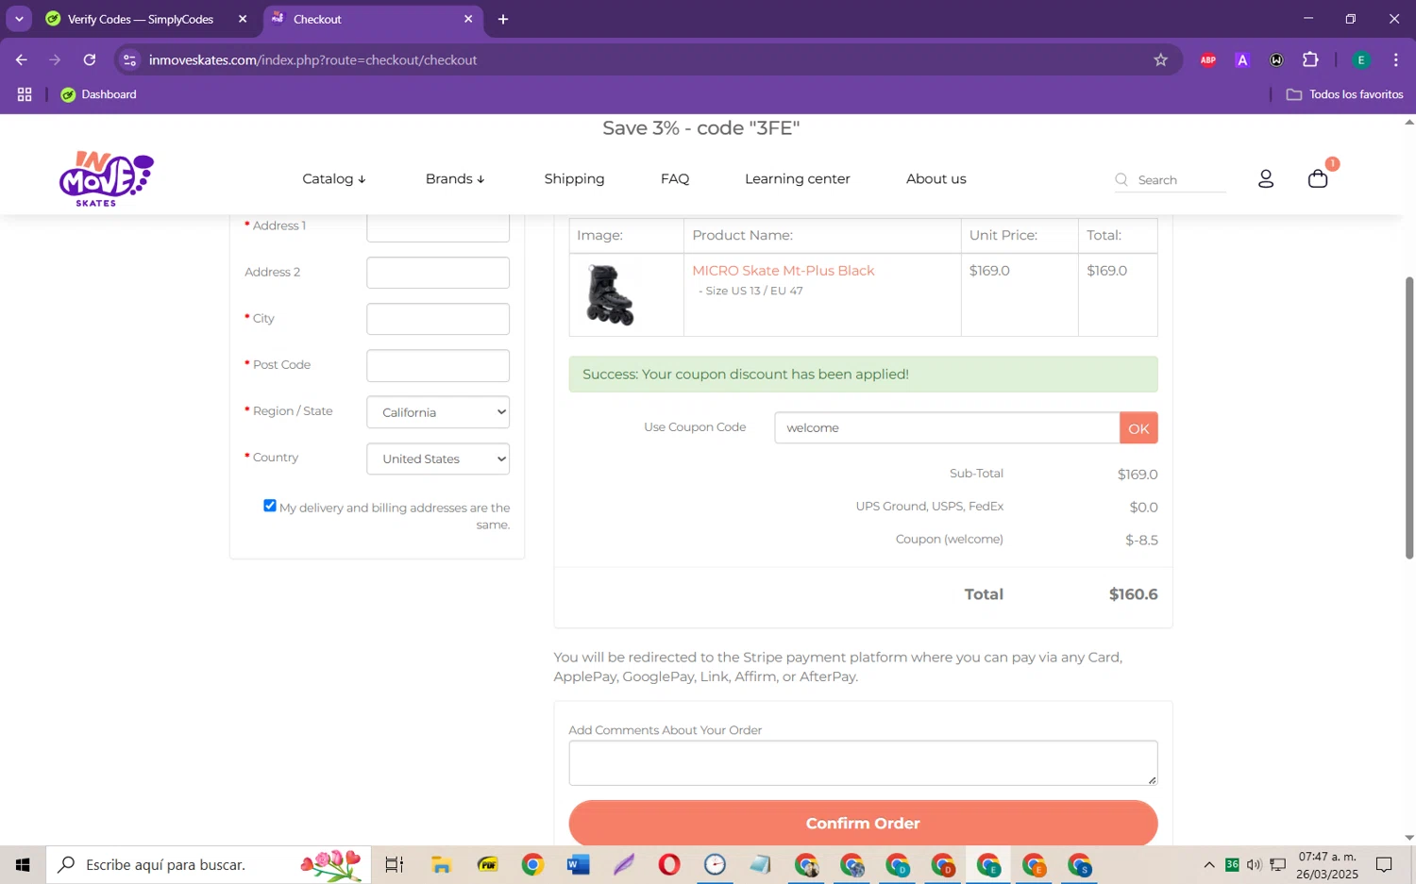Viewport: 1416px width, 884px height.
Task: Open the apps grid in bookmarks bar
Action: coord(25,94)
